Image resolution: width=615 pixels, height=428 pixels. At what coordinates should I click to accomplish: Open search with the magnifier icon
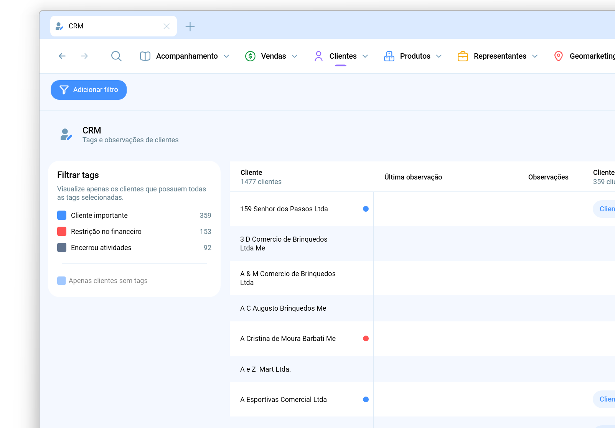(116, 56)
